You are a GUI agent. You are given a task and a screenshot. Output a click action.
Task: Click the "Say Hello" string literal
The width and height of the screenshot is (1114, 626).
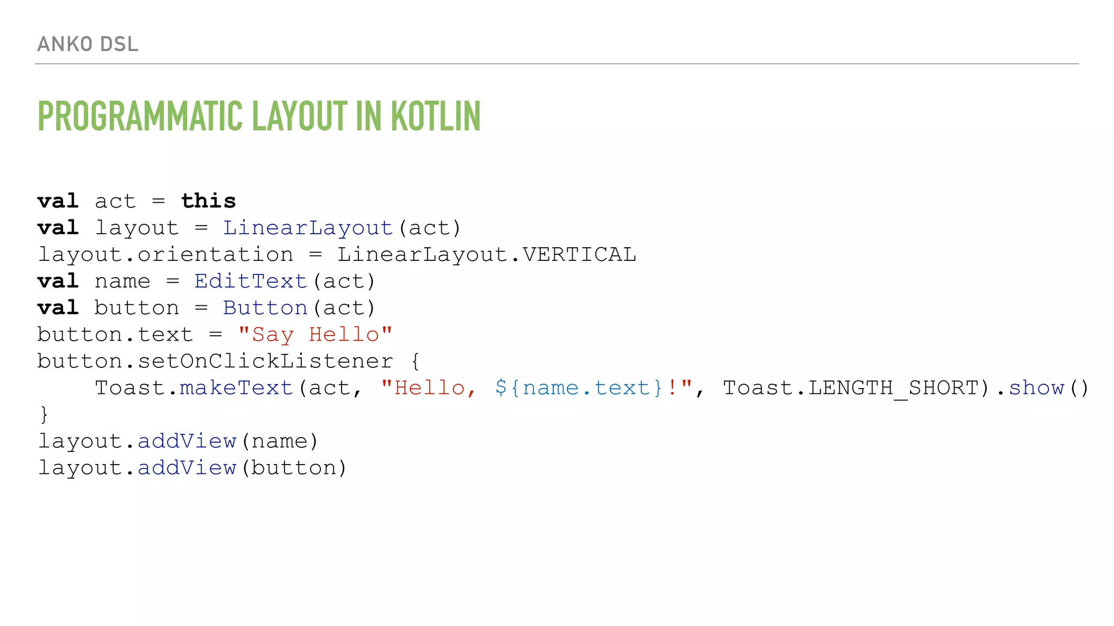[x=315, y=334]
